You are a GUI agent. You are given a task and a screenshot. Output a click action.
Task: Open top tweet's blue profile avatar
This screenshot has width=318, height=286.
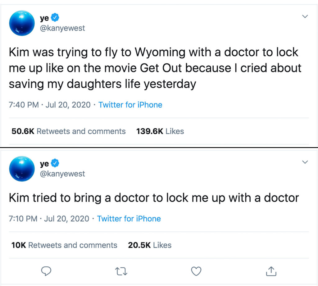(22, 23)
